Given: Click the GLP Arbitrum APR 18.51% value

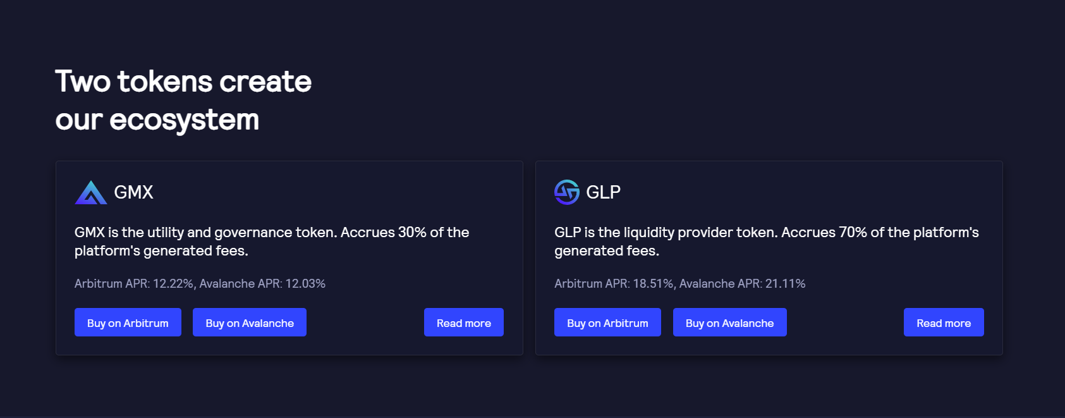Looking at the screenshot, I should click(653, 284).
